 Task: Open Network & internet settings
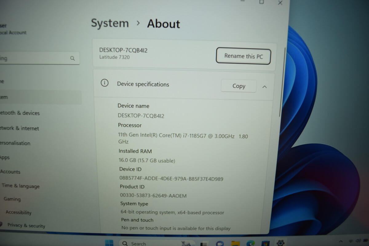pyautogui.click(x=20, y=128)
